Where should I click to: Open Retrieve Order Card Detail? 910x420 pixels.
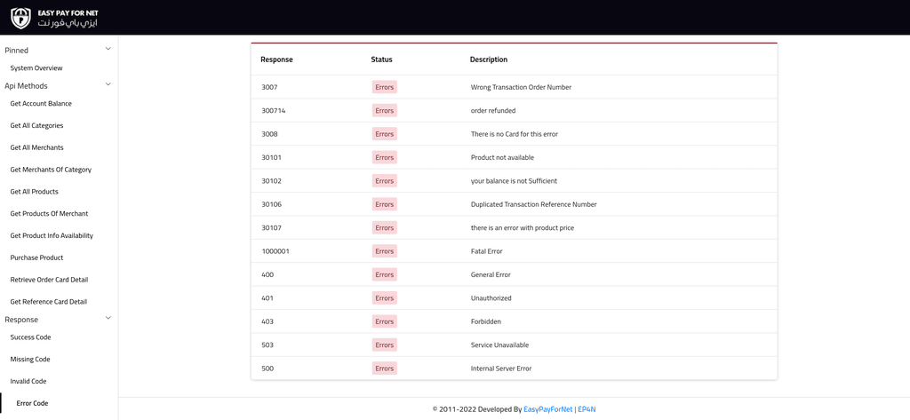[x=50, y=280]
